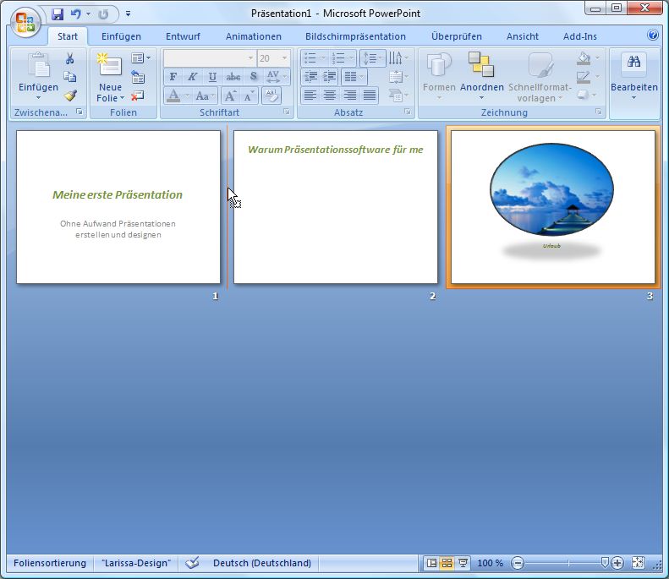Align text right
This screenshot has width=669, height=579.
pyautogui.click(x=350, y=95)
